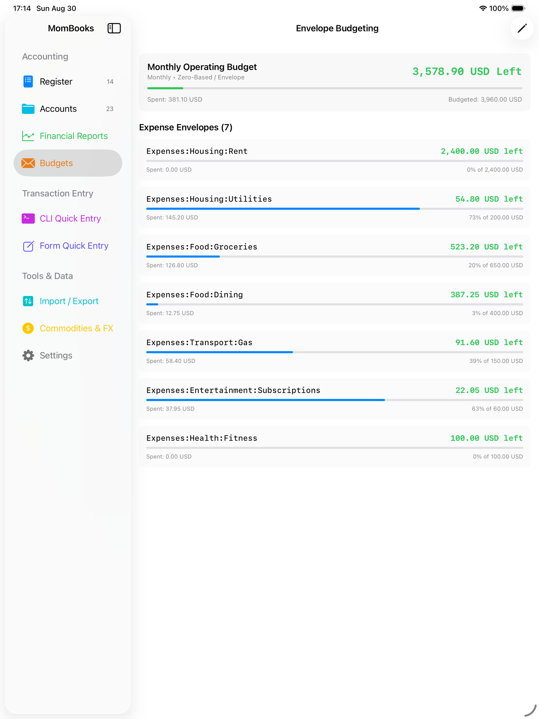This screenshot has height=719, width=539.
Task: Click the 3,578.90 USD Left total
Action: tap(467, 71)
